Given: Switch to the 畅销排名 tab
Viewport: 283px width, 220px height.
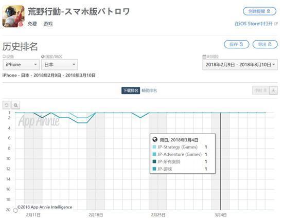Looking at the screenshot, I should [149, 90].
